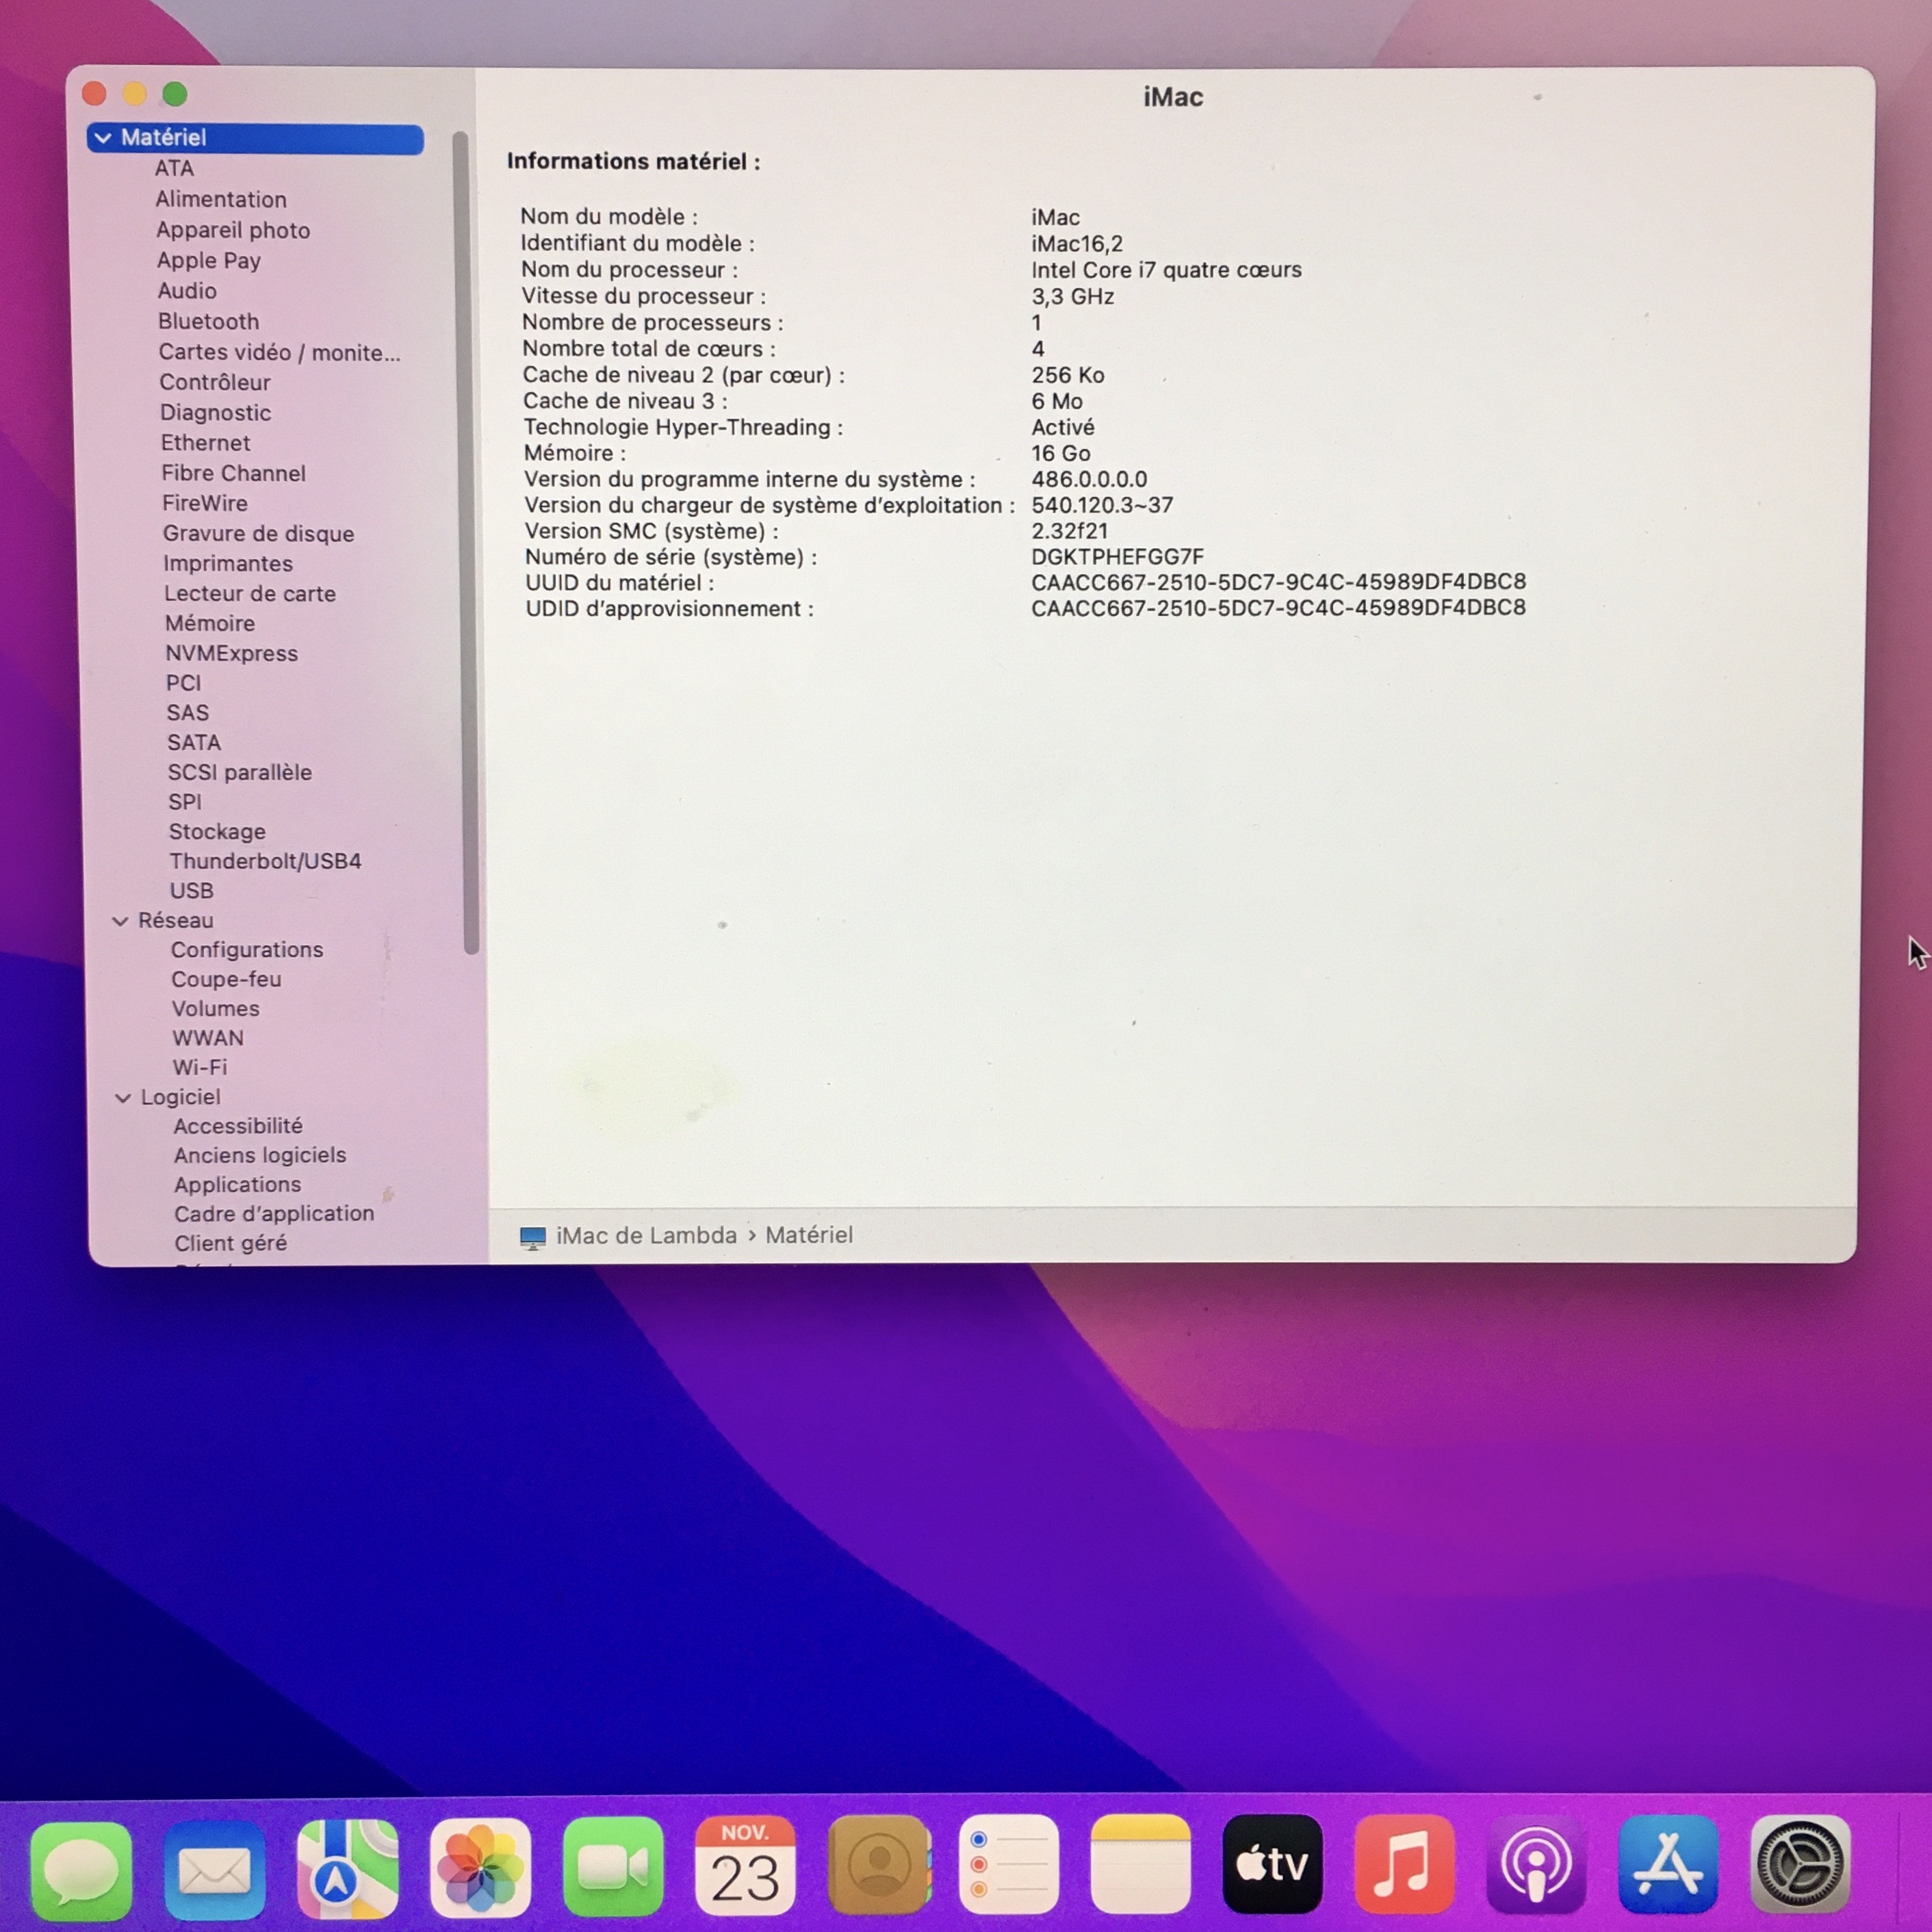Select Accessibilité under Logiciel
The width and height of the screenshot is (1932, 1932).
coord(238,1127)
